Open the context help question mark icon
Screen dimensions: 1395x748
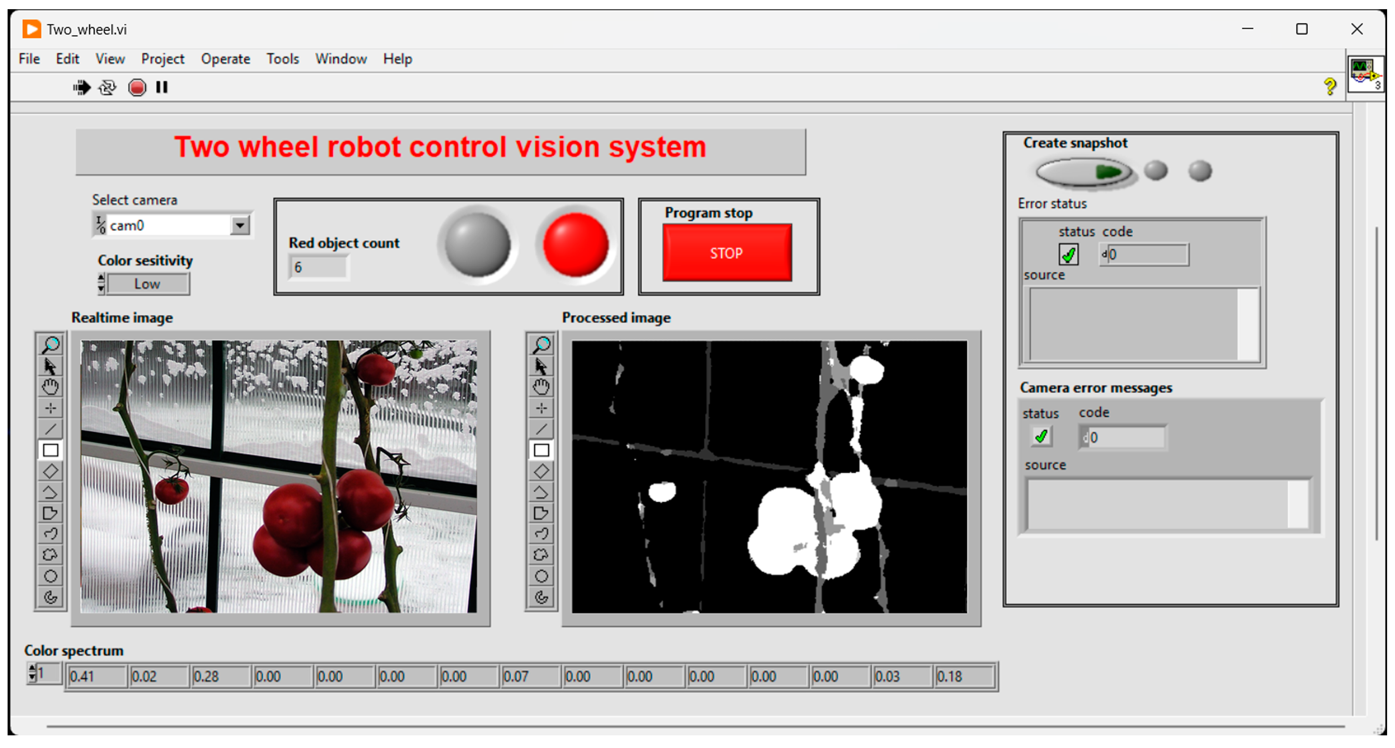[x=1330, y=86]
